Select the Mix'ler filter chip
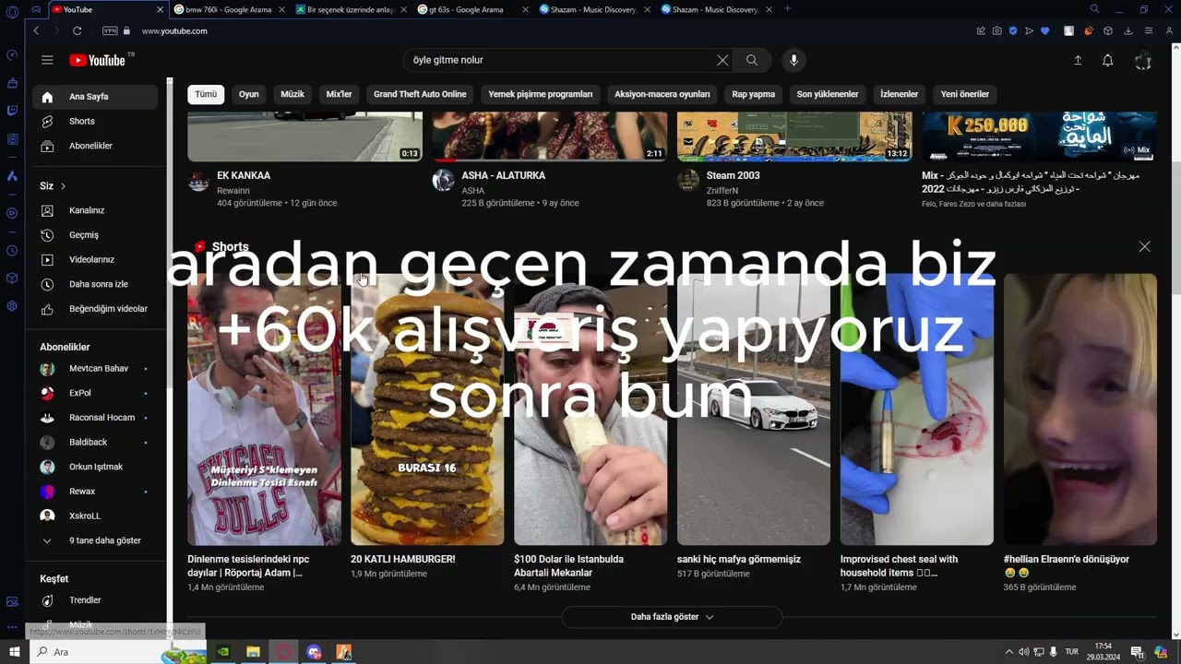 pos(339,94)
